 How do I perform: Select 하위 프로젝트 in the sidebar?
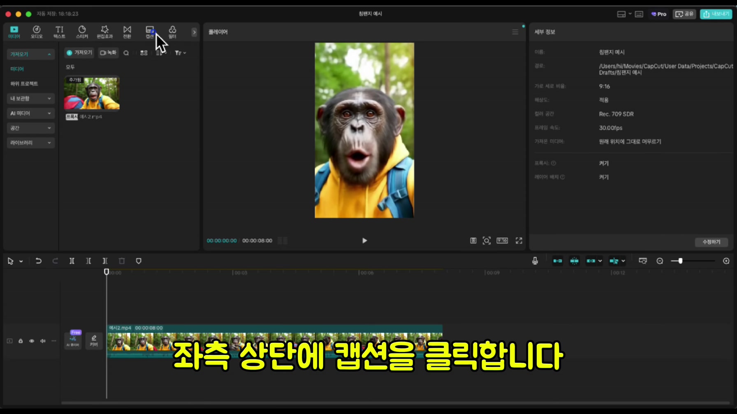pos(24,83)
